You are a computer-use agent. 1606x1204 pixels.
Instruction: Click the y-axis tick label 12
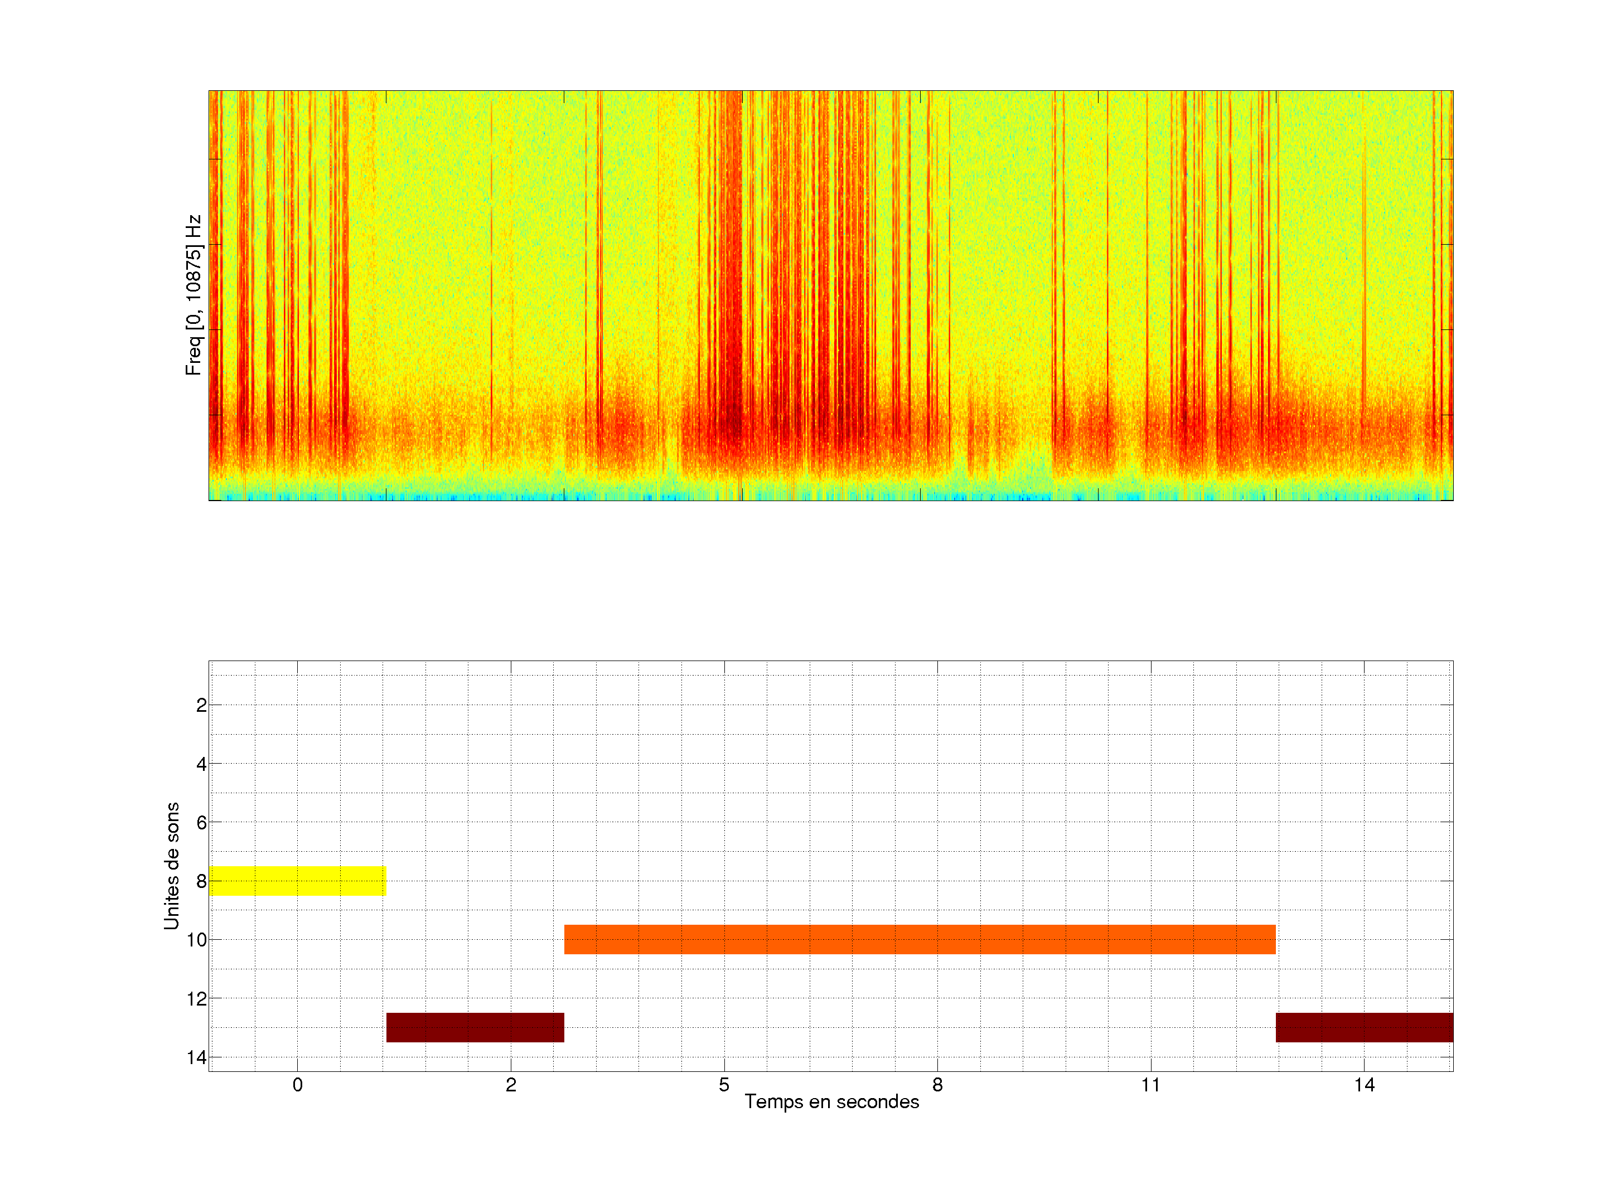(x=197, y=999)
